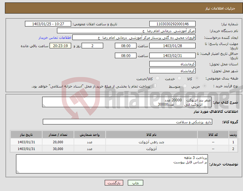Click the quantity cell 20,000
Viewport: 243px width, 191px height.
coord(58,142)
